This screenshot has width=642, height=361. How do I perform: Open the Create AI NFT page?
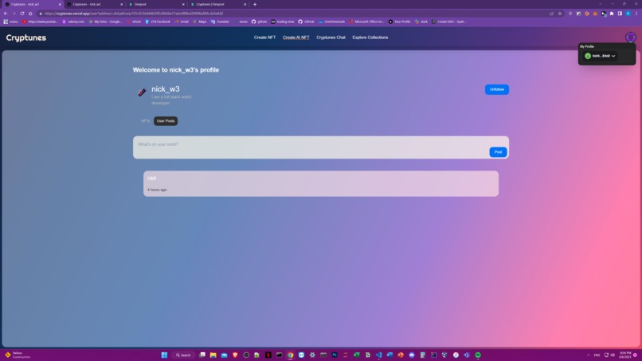296,37
